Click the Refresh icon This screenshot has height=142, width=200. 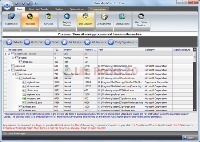(9, 42)
